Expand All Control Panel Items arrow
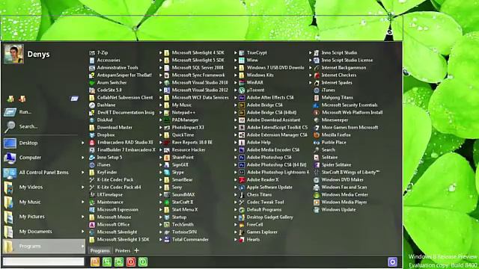This screenshot has width=479, height=269. (x=82, y=173)
